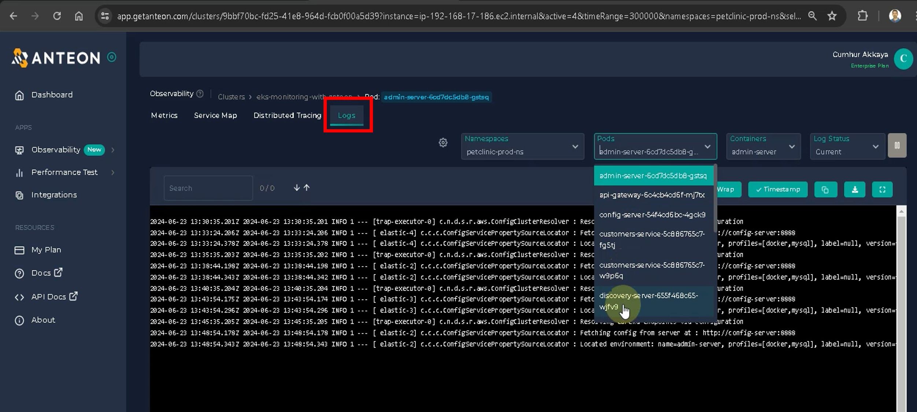Select discovery-server pod from the list
917x412 pixels.
(648, 301)
